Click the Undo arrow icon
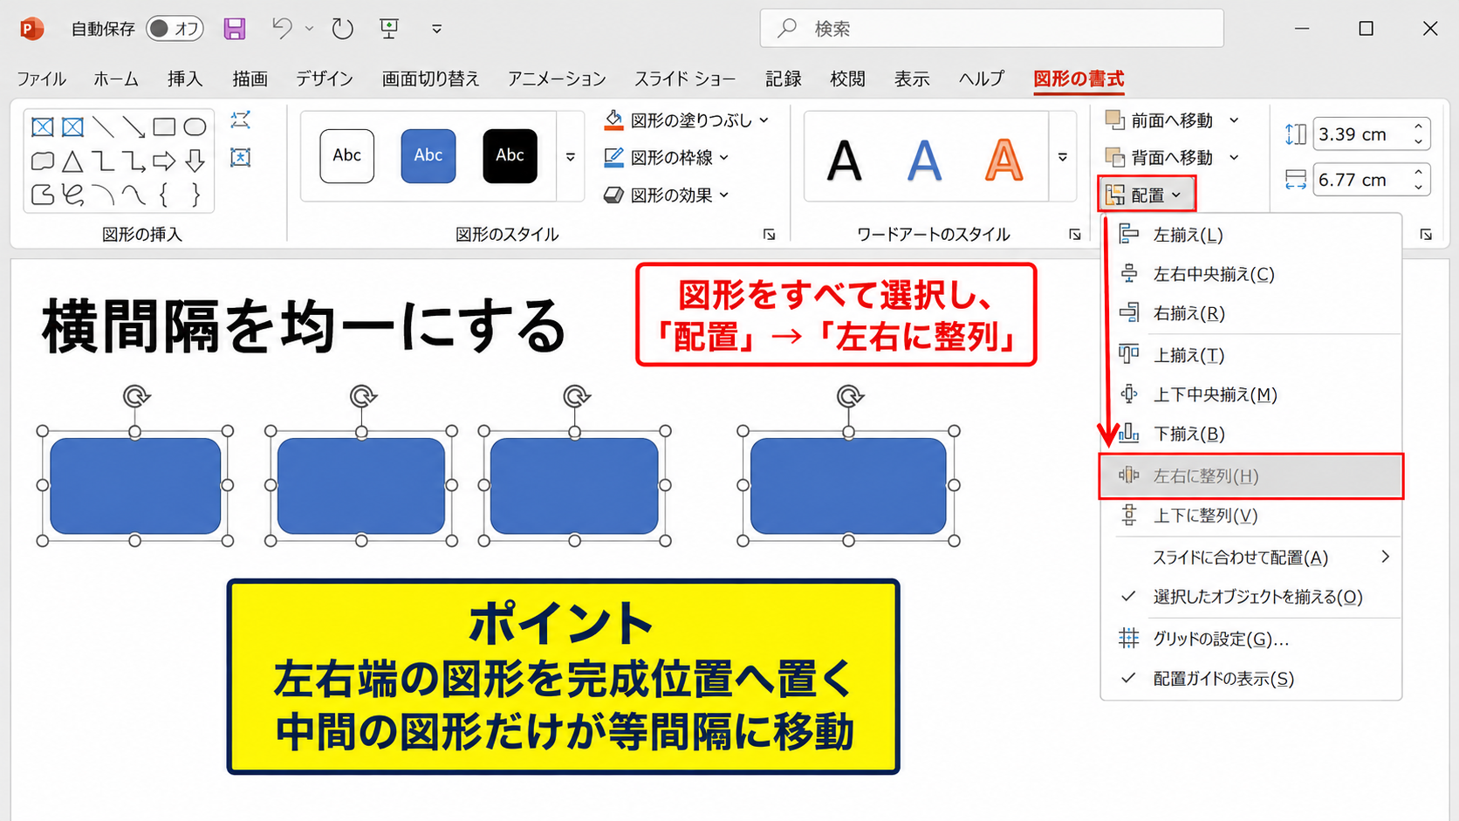The width and height of the screenshot is (1459, 821). 282,29
